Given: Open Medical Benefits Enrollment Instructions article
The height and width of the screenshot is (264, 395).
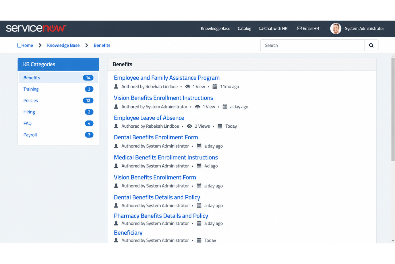Looking at the screenshot, I should tap(166, 157).
